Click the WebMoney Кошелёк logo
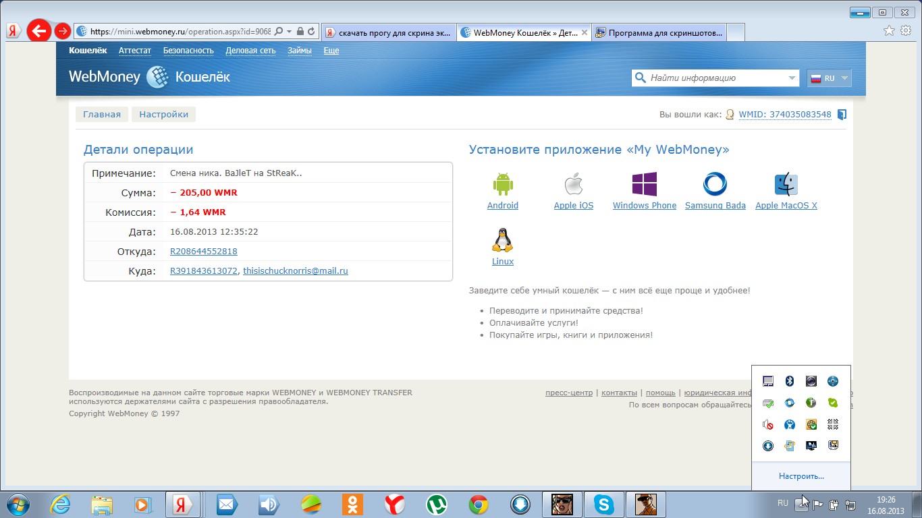 (149, 77)
